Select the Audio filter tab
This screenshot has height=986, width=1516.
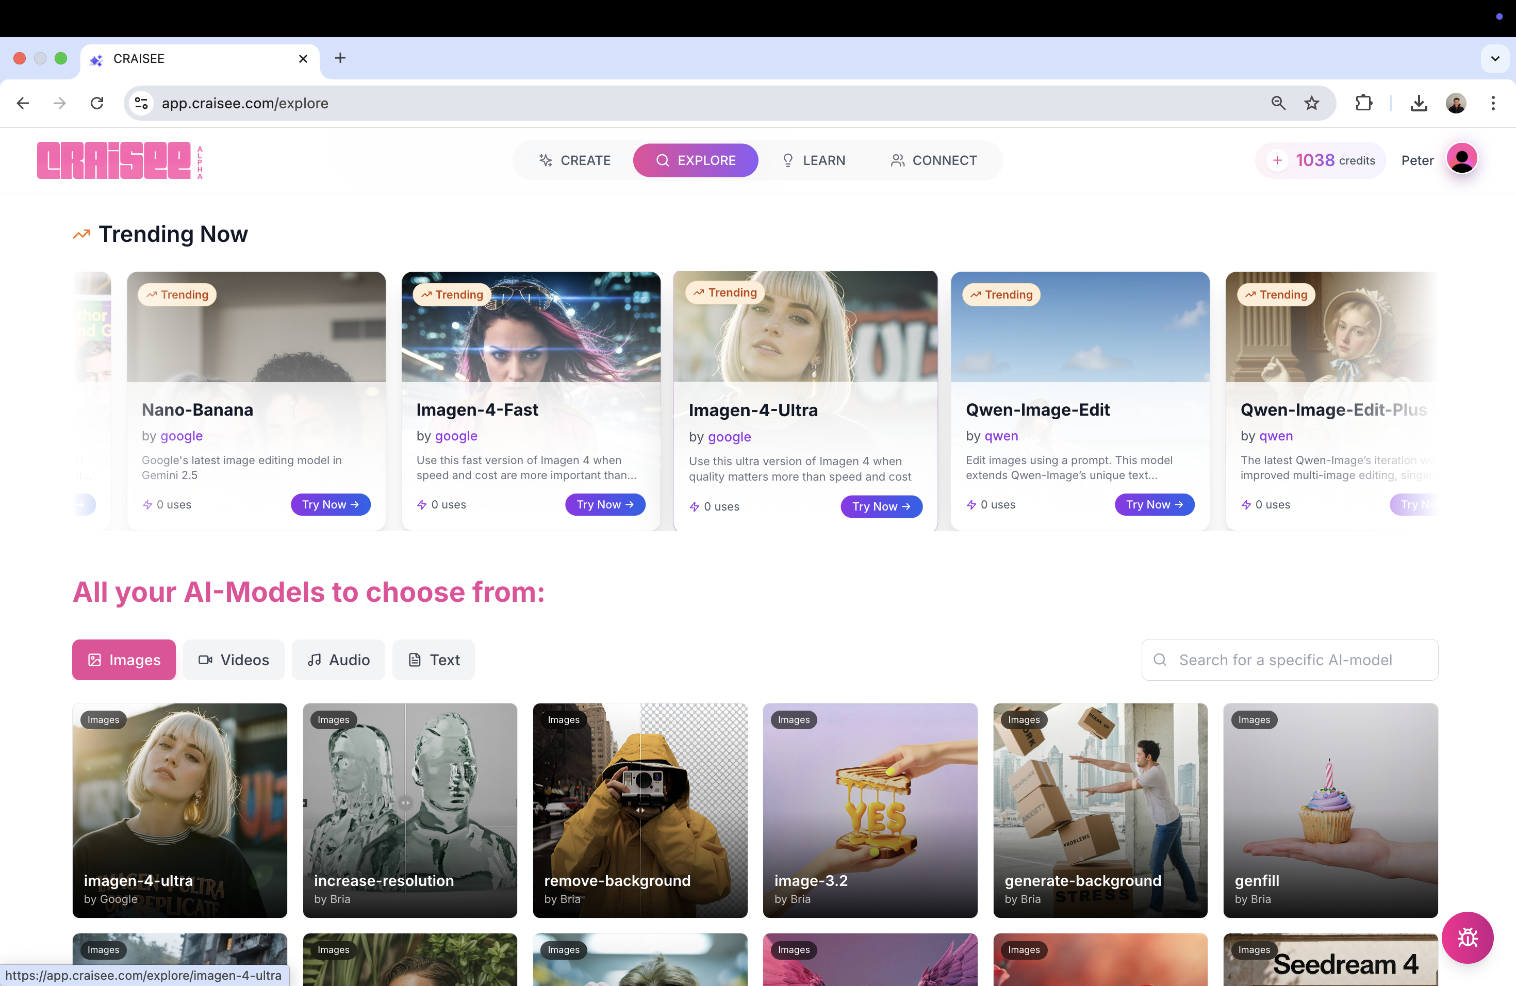coord(338,660)
